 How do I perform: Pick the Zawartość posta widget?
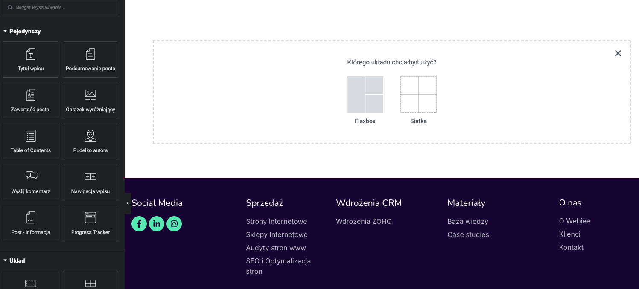click(x=31, y=100)
